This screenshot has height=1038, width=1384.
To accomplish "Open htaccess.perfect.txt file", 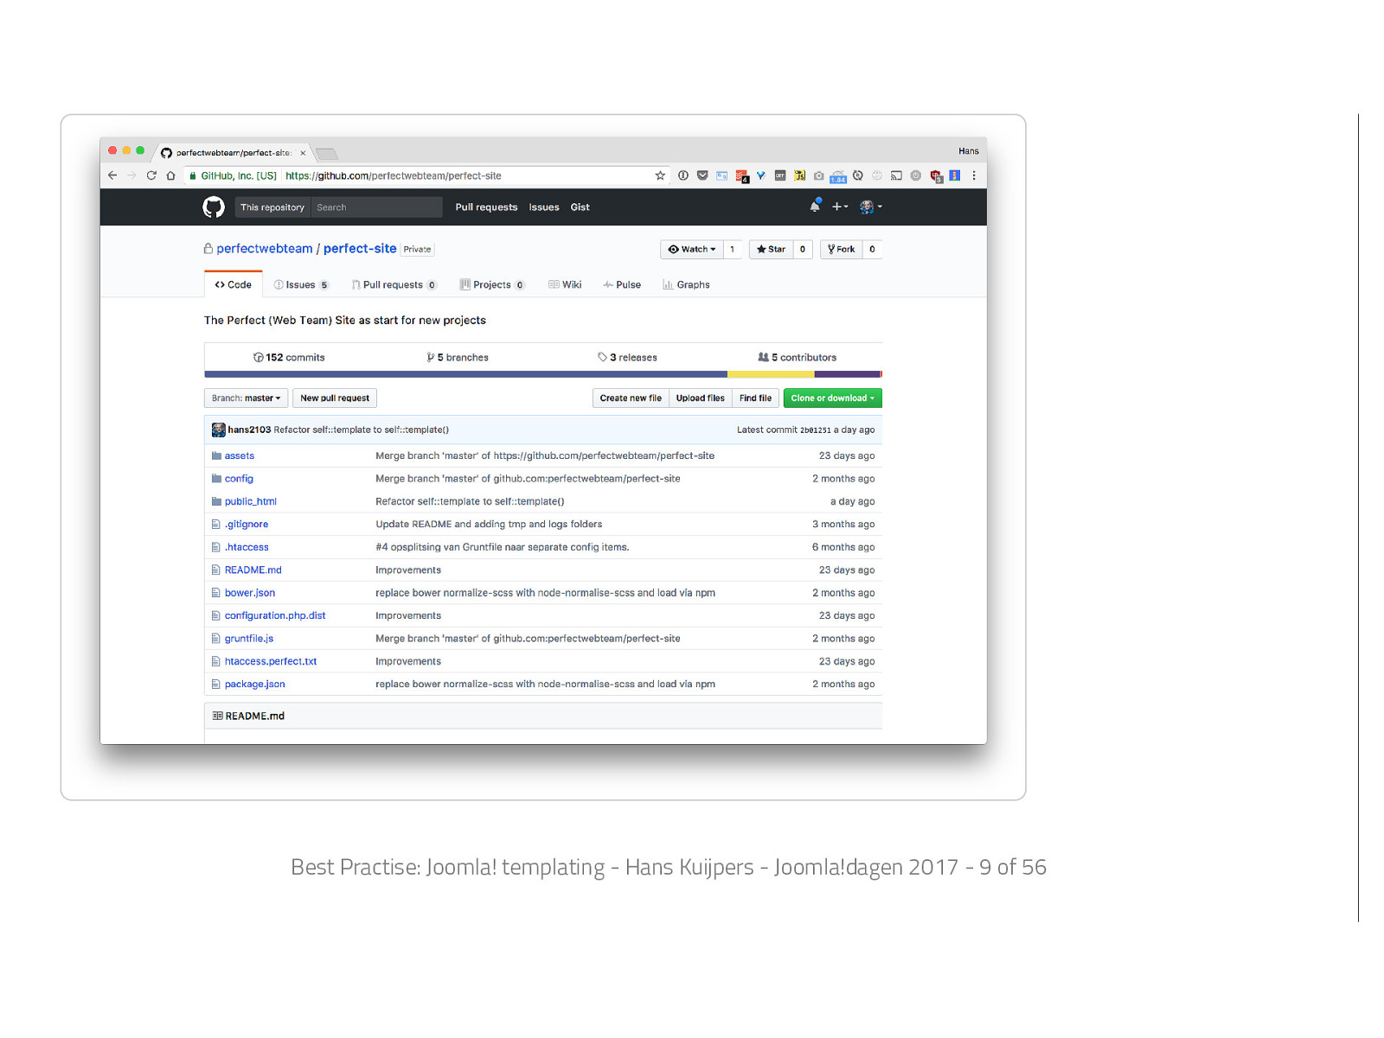I will [271, 662].
